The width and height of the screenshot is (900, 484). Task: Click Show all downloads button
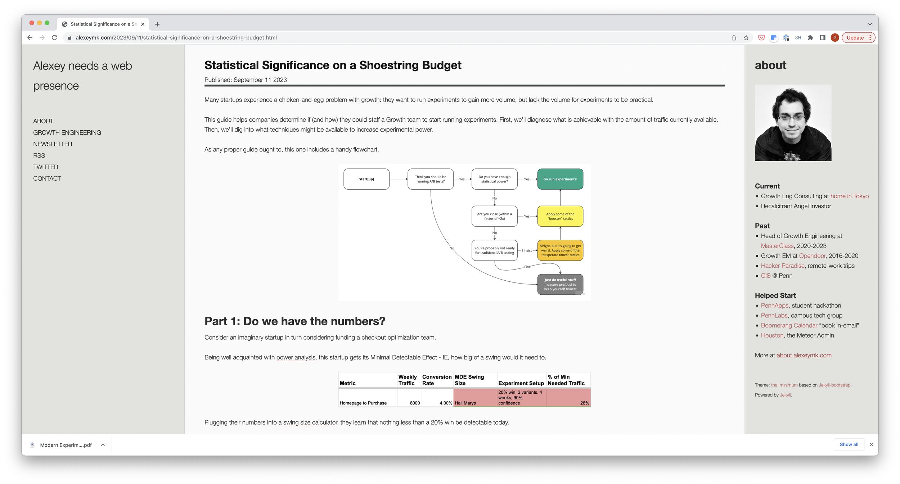coord(849,444)
